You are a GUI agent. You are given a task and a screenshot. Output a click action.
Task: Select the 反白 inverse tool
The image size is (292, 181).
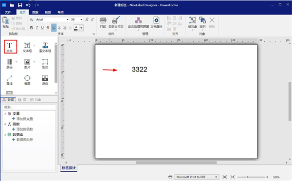tap(45, 80)
